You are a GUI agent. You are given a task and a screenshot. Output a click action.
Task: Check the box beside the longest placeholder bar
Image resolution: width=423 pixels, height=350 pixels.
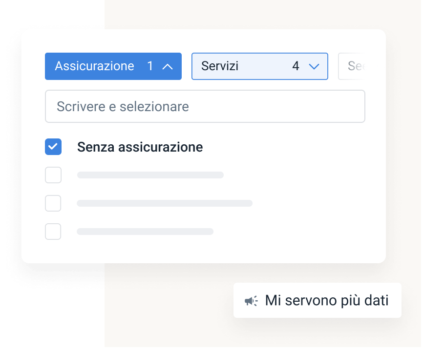(x=53, y=203)
